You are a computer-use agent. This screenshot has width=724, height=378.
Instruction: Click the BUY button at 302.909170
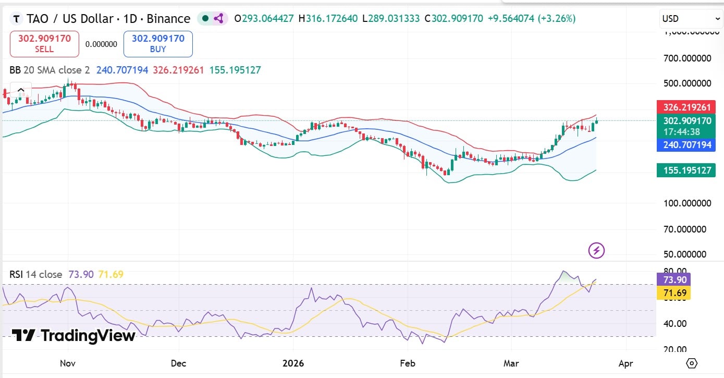click(158, 44)
